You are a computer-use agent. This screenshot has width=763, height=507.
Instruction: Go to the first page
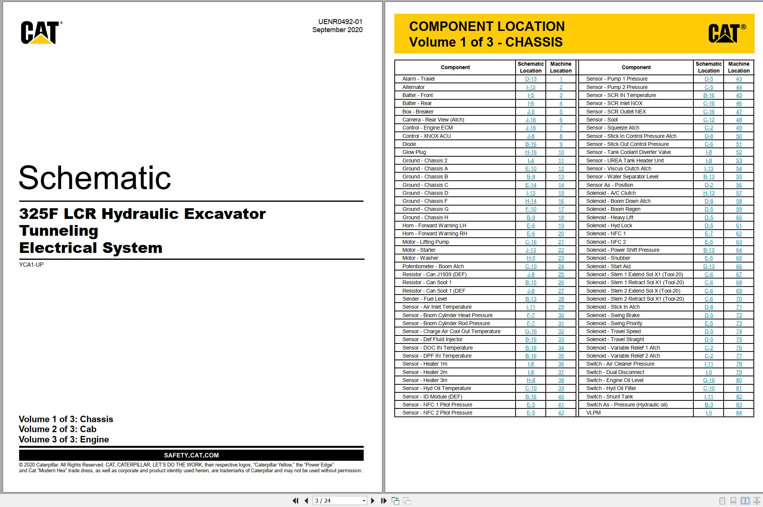point(295,501)
